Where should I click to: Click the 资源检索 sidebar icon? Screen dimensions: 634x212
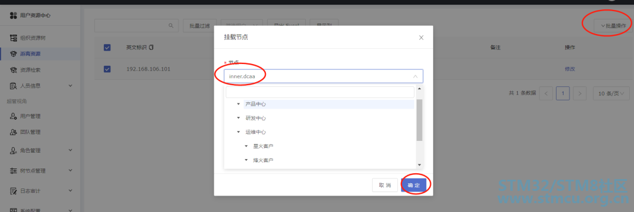click(x=14, y=70)
